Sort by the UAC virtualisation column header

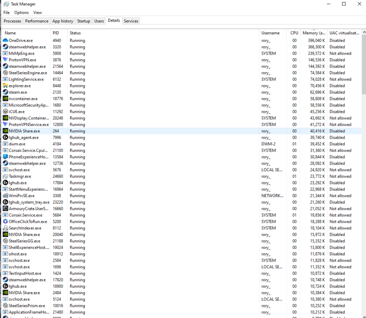(x=344, y=33)
